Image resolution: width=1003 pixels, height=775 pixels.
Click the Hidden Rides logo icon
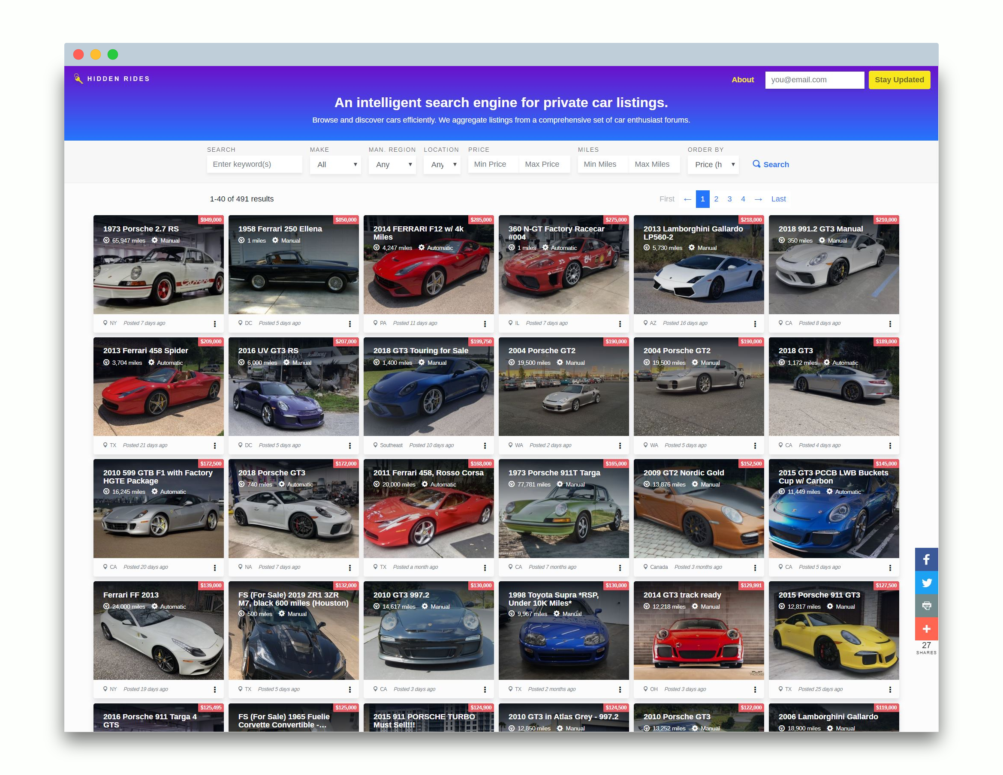coord(78,78)
